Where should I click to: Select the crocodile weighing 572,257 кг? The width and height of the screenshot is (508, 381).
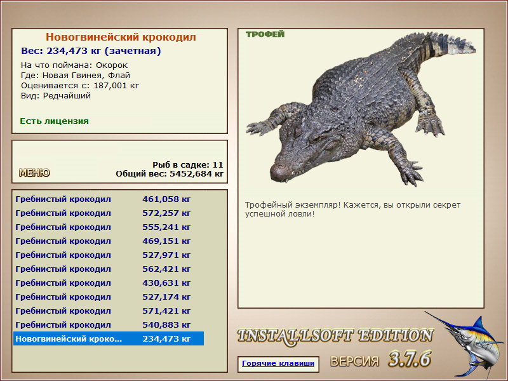pyautogui.click(x=109, y=213)
